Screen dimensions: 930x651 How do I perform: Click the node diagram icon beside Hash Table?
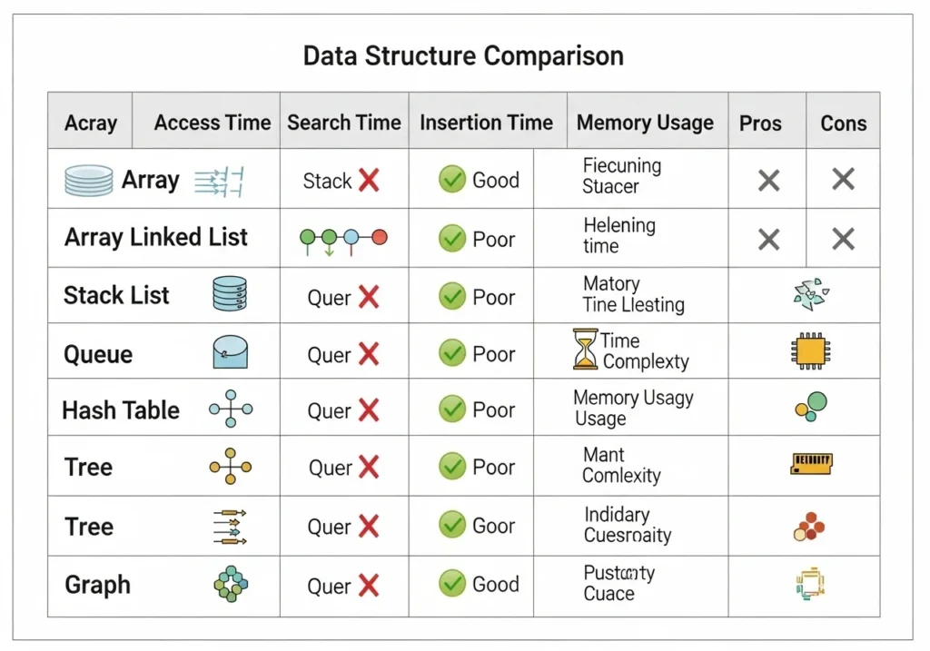point(231,409)
